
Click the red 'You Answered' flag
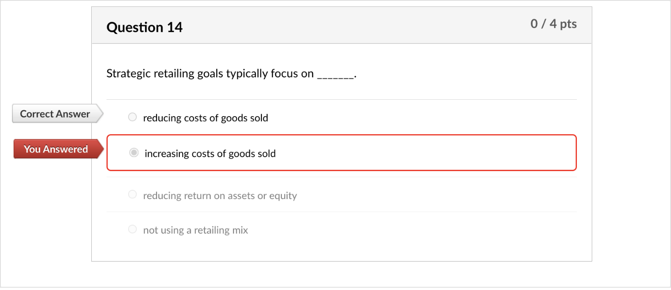pyautogui.click(x=56, y=149)
